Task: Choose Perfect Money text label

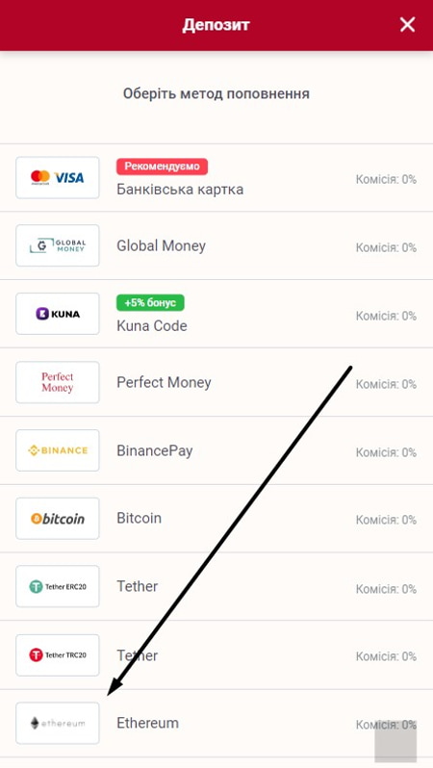Action: tap(164, 382)
